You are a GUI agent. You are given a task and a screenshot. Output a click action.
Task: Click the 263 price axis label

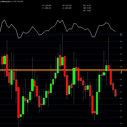point(121,60)
